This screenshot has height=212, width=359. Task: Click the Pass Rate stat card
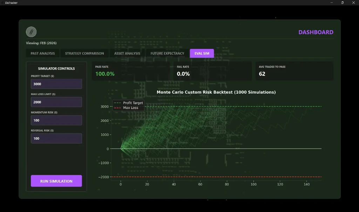pyautogui.click(x=131, y=71)
